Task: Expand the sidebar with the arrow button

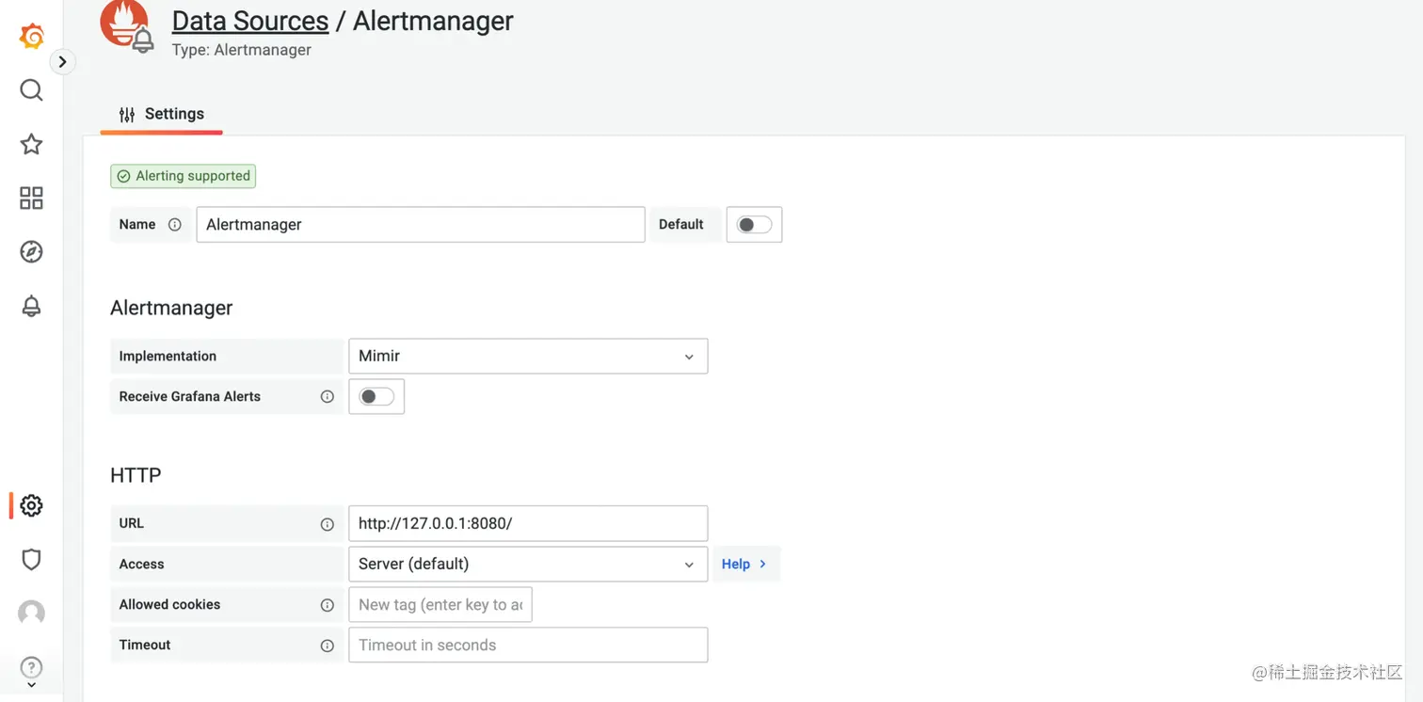Action: tap(62, 62)
